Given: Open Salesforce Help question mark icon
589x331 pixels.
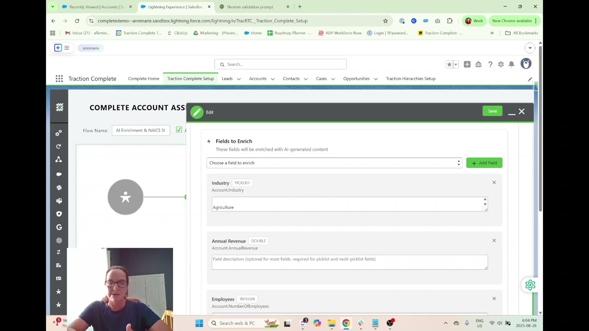Looking at the screenshot, I should [490, 64].
